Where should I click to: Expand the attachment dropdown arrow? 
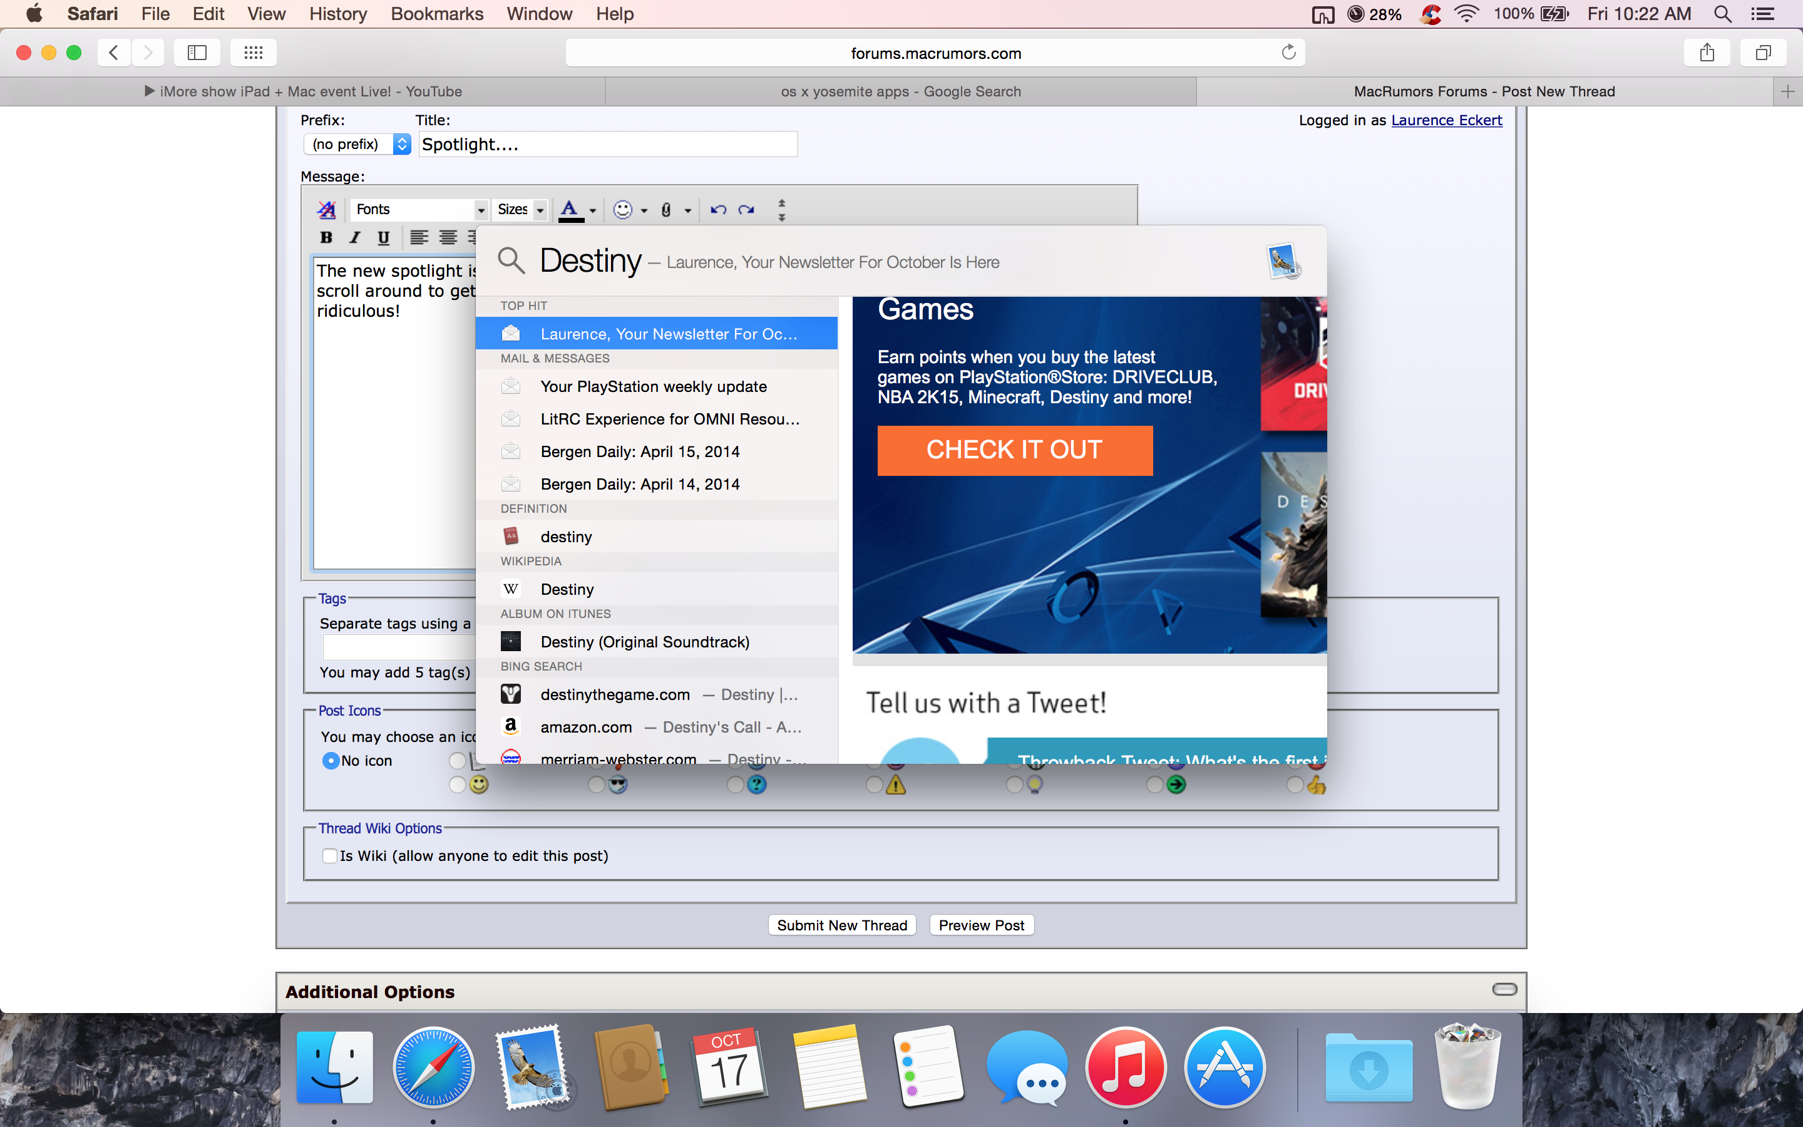point(687,210)
